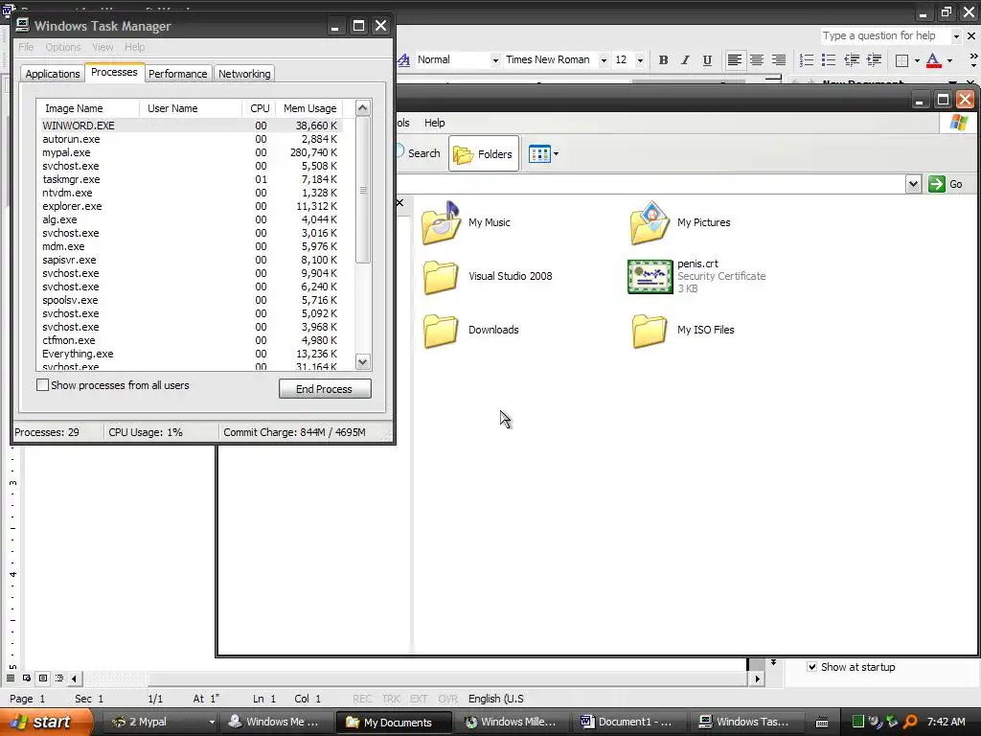981x736 pixels.
Task: Apply bulleted list in Word
Action: (x=829, y=60)
